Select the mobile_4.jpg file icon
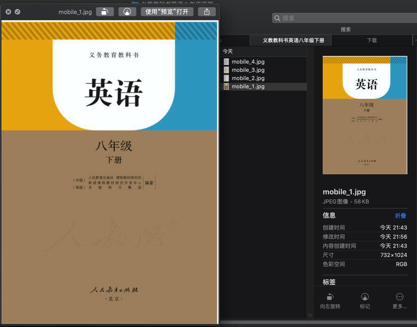The height and width of the screenshot is (327, 417). 226,62
